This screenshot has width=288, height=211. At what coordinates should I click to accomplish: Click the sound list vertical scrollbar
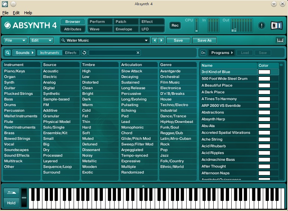point(281,121)
